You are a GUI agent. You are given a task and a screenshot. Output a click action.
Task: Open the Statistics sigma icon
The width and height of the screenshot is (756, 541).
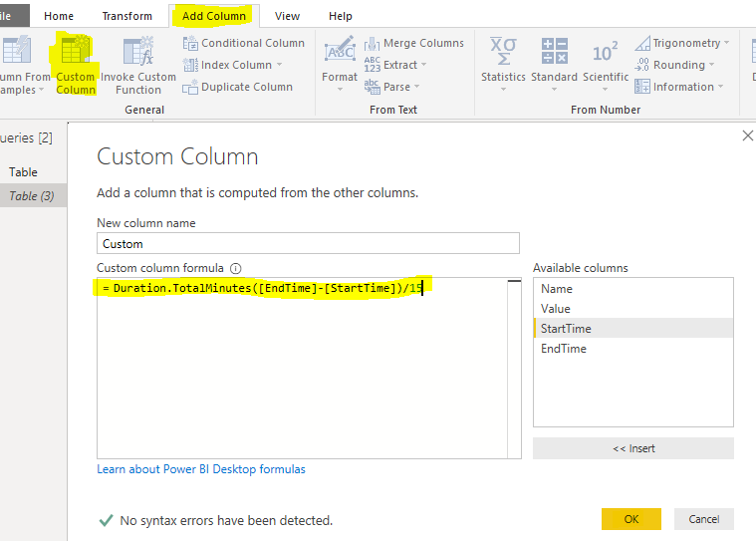click(503, 51)
